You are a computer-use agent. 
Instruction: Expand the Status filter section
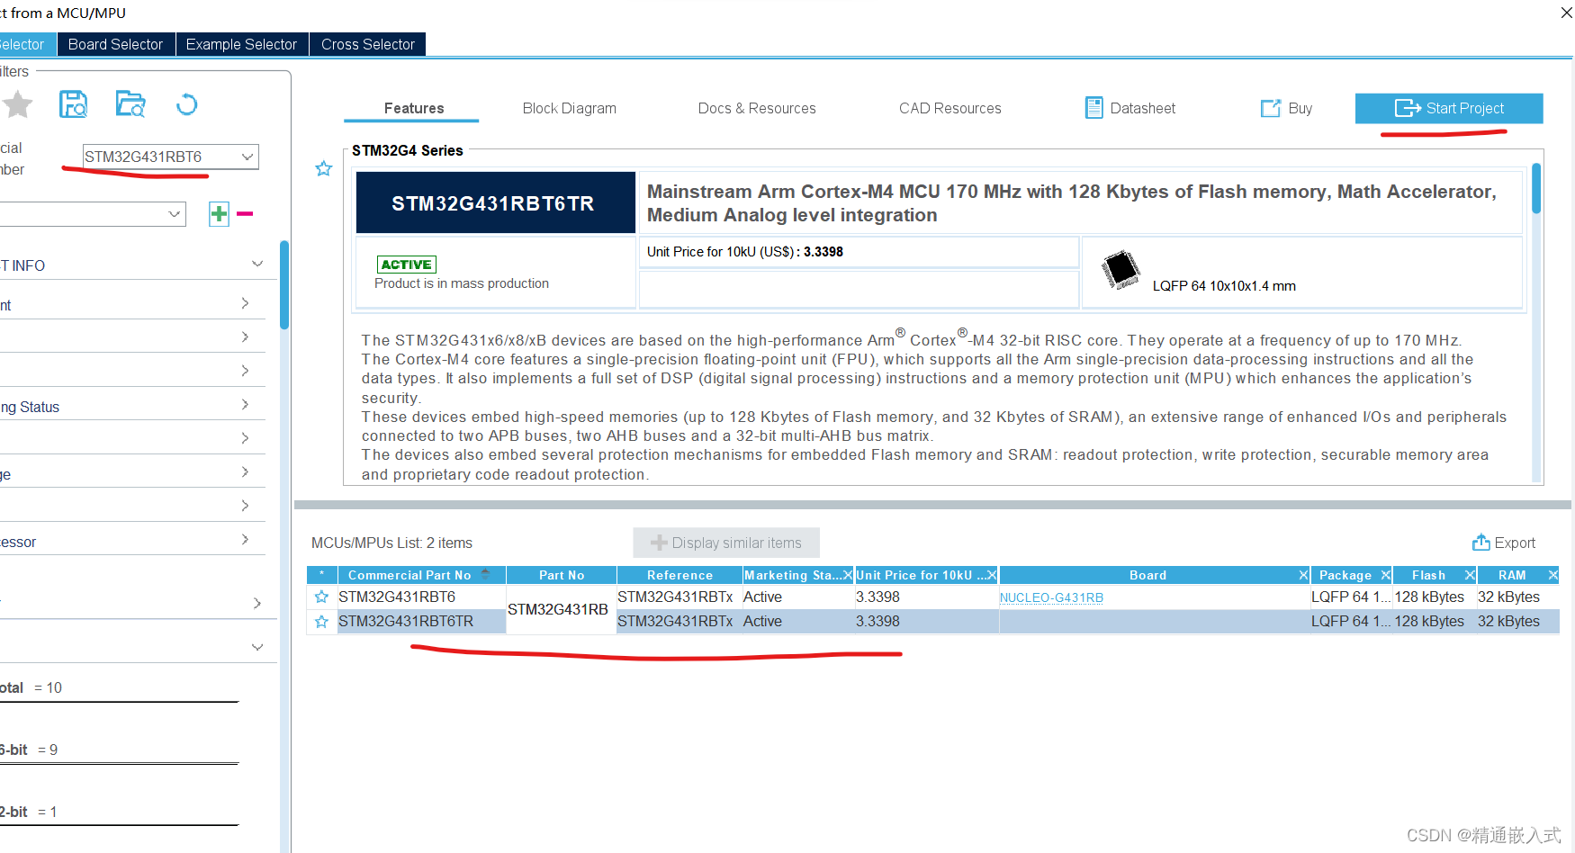(245, 405)
